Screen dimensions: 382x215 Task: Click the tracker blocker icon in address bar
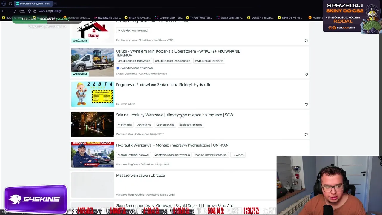click(x=29, y=11)
